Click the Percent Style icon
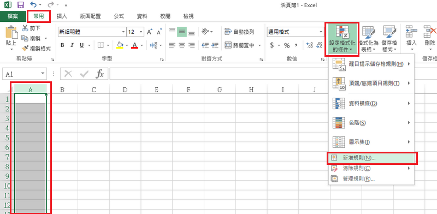The height and width of the screenshot is (214, 437). pyautogui.click(x=287, y=45)
